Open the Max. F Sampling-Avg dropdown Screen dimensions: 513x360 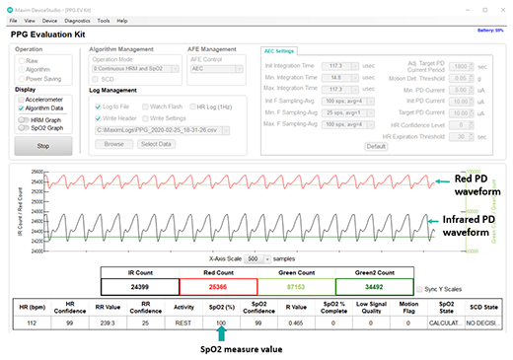(x=371, y=124)
